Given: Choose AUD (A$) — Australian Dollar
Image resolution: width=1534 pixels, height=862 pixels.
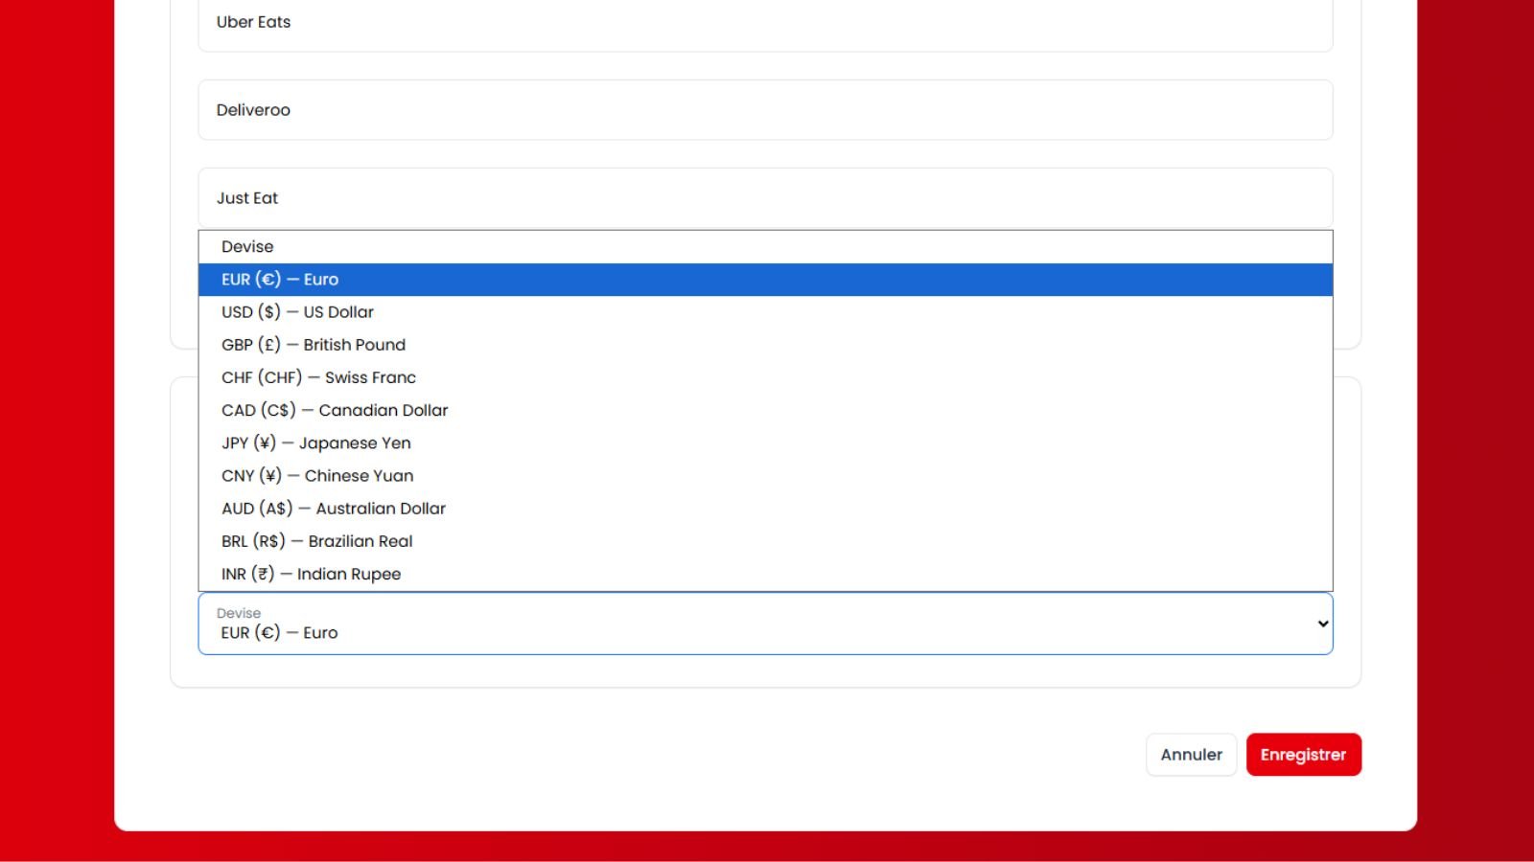Looking at the screenshot, I should [333, 509].
